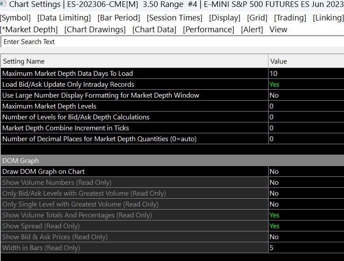
Task: Select the [*Market Depth] tab
Action: click(29, 30)
